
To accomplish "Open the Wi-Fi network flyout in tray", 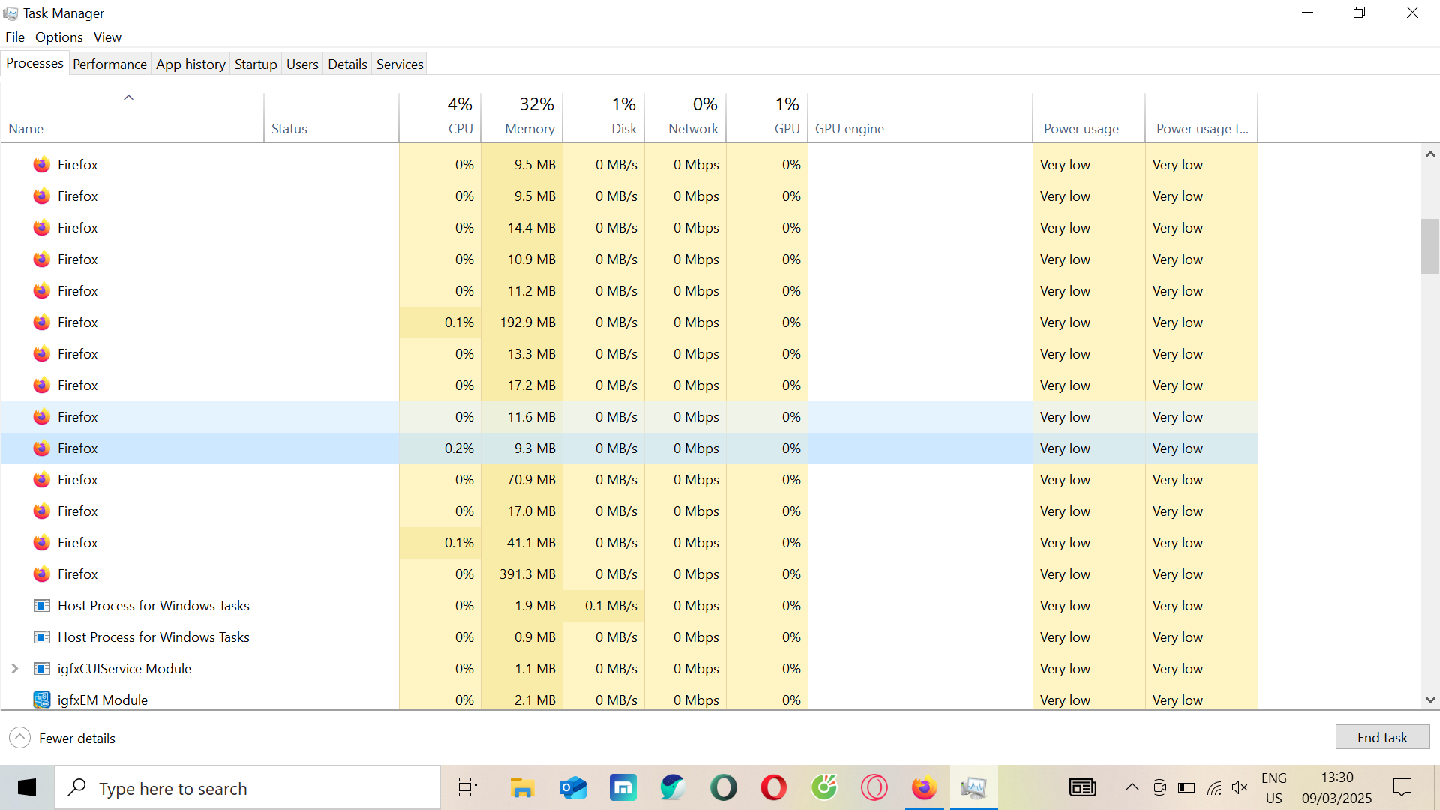I will (1214, 787).
